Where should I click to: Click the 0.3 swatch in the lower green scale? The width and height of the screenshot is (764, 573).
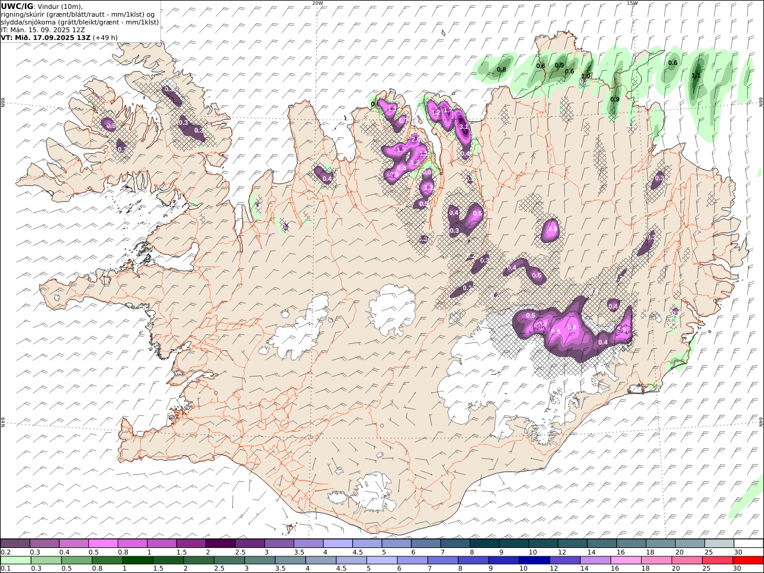47,560
